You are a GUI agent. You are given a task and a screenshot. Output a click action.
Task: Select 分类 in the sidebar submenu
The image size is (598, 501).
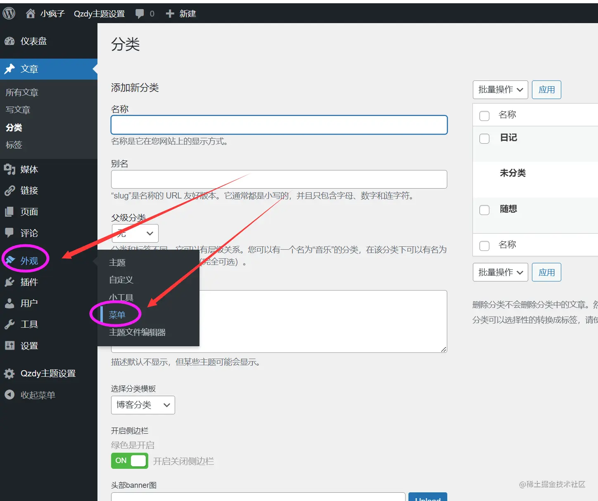[x=14, y=128]
